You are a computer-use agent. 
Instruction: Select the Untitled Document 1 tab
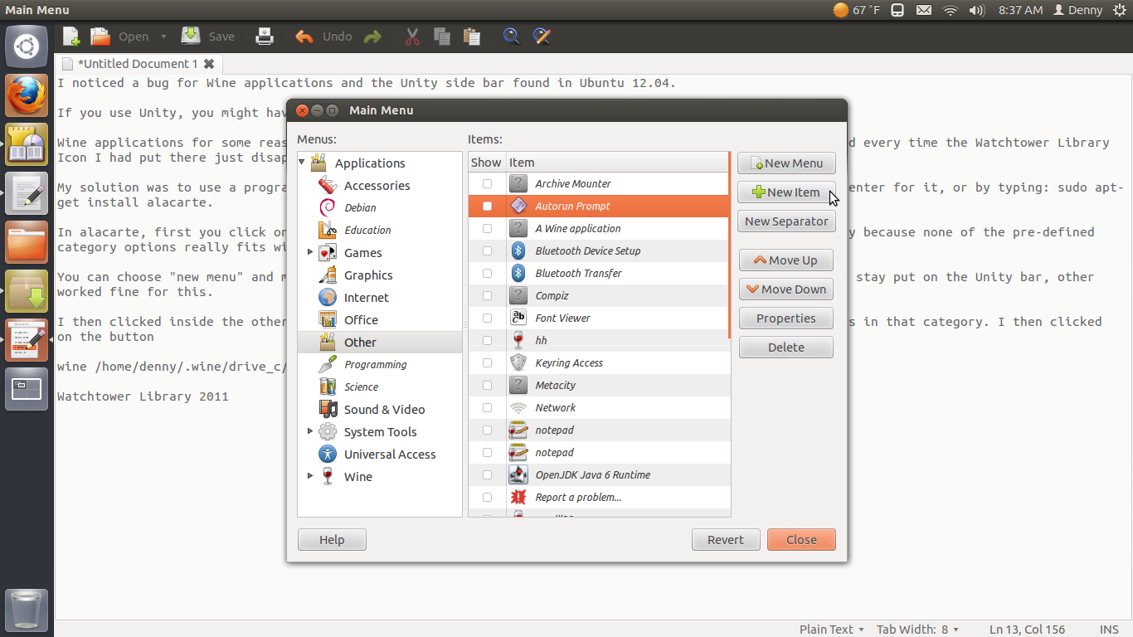click(137, 64)
